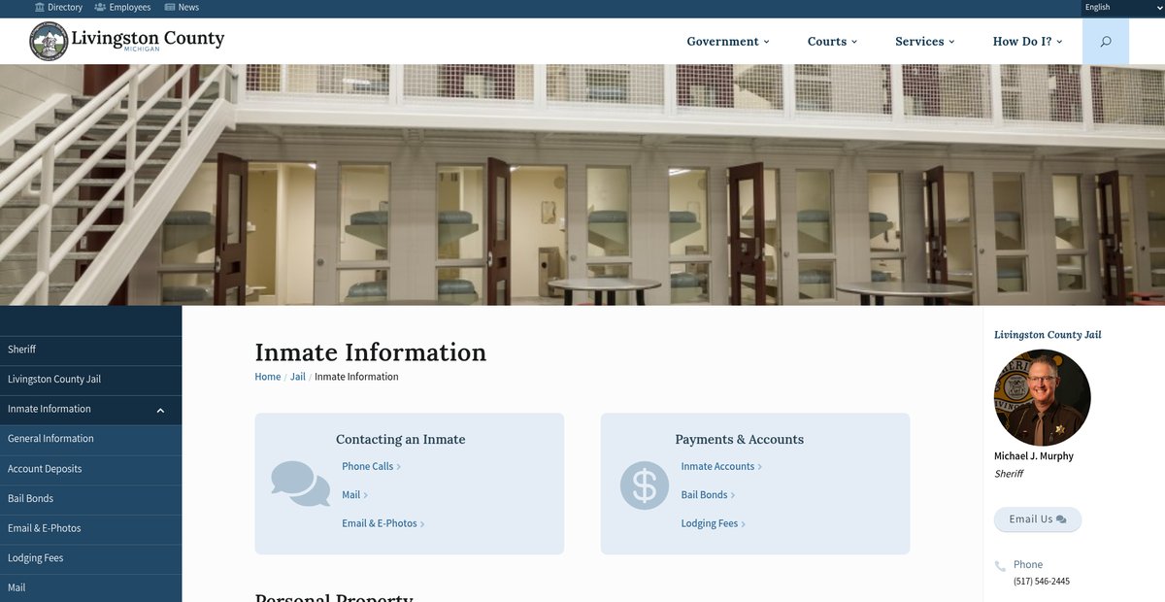Click the Email Us button

click(x=1038, y=519)
